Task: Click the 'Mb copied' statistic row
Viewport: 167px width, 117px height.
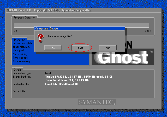Action: [x=18, y=50]
